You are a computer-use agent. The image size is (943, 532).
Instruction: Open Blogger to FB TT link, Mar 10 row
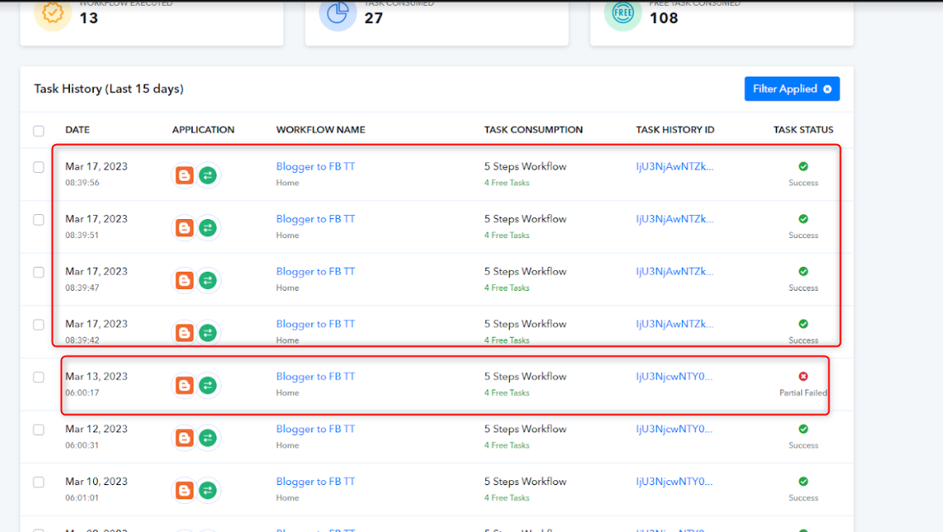coord(315,481)
